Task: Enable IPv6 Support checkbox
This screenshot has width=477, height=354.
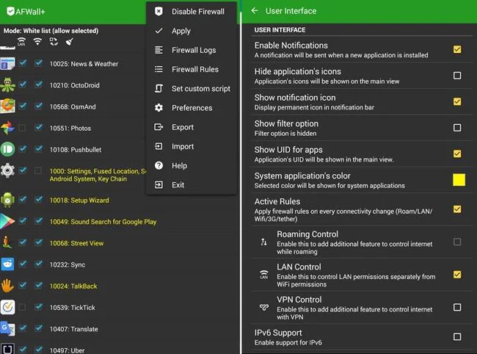Action: [457, 336]
